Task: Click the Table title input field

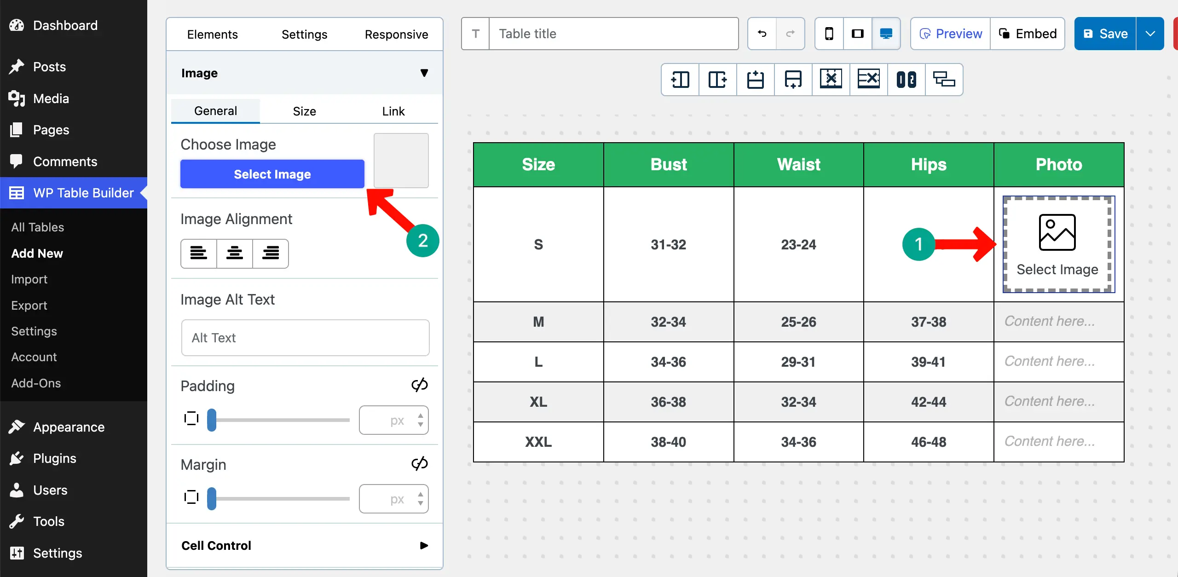Action: pos(614,33)
